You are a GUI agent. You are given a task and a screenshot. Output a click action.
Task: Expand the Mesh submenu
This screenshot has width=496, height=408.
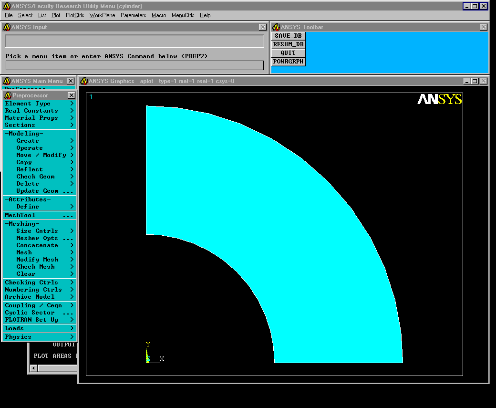[40, 252]
